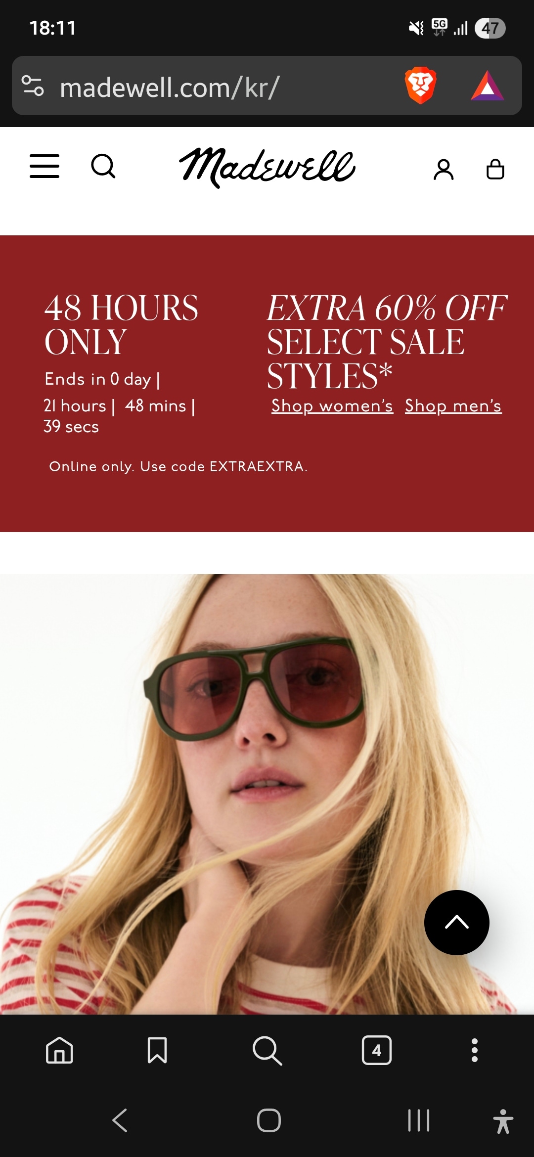The height and width of the screenshot is (1157, 534).
Task: Follow the Shop women's link
Action: pos(332,406)
